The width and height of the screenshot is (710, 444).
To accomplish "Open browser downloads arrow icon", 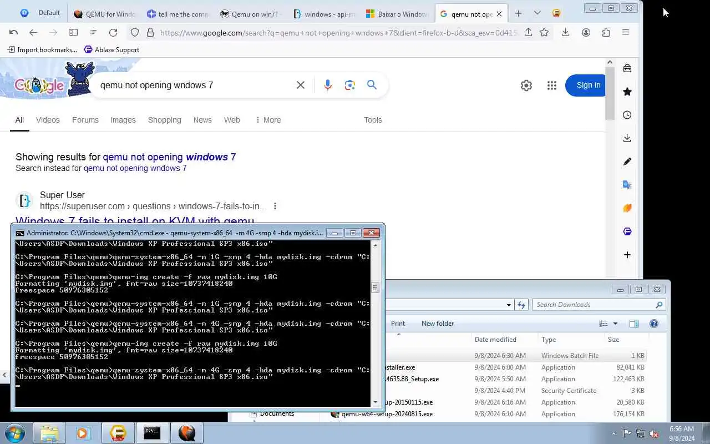I will 565,32.
